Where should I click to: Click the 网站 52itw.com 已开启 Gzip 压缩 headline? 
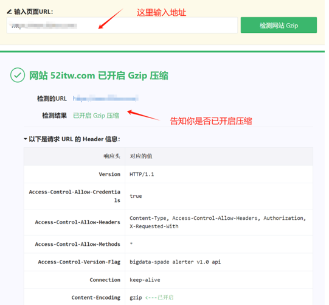[99, 75]
